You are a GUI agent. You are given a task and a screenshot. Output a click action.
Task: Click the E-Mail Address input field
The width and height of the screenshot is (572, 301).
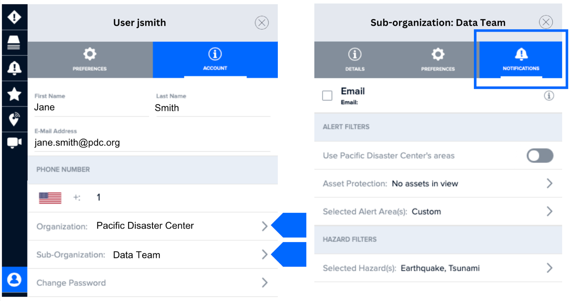point(152,143)
